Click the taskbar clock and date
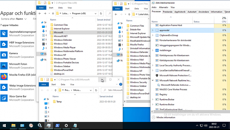 click(x=214, y=125)
